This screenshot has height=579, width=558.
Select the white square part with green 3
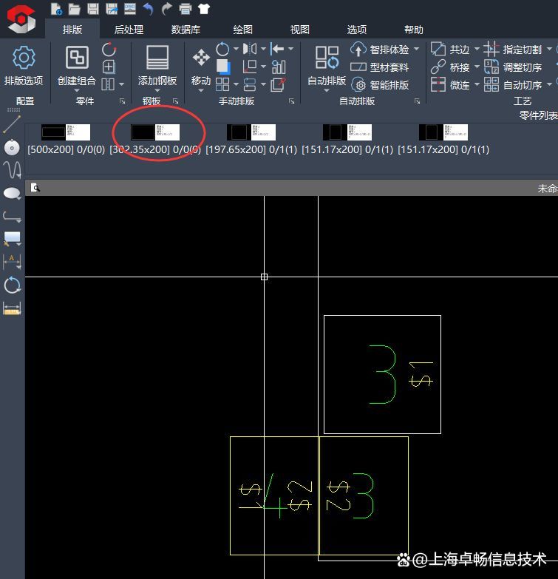tap(382, 374)
